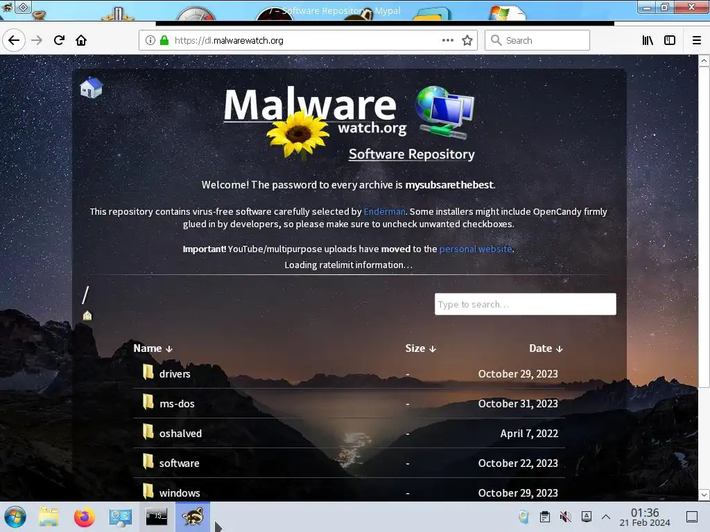Open the Software Repository link
Screen dimensions: 710x532
(412, 154)
